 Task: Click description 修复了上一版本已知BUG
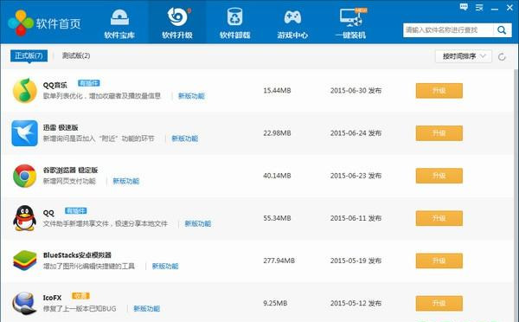click(x=80, y=309)
